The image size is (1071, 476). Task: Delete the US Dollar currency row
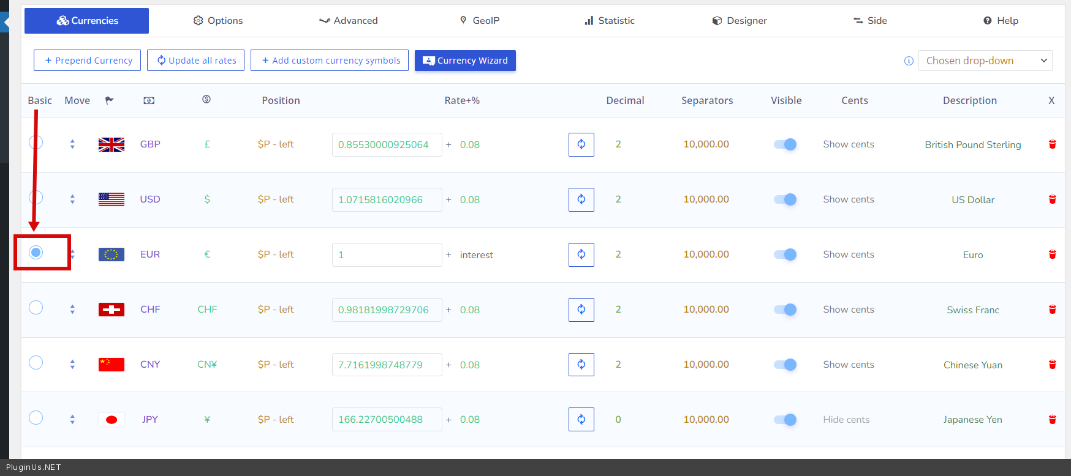pos(1052,199)
